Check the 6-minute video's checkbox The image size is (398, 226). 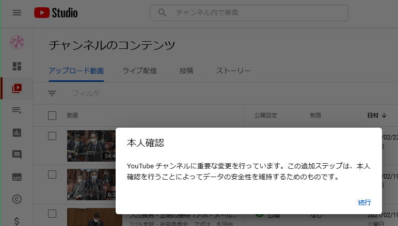point(52,175)
